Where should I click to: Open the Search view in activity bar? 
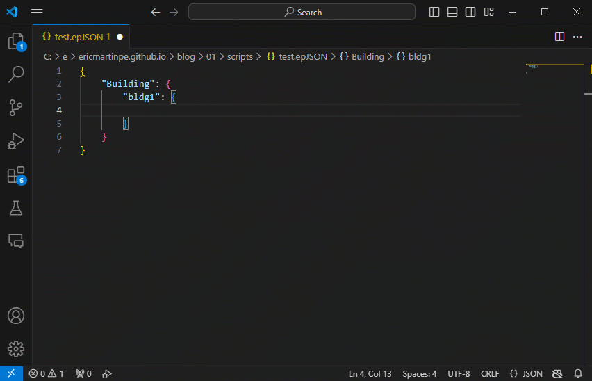pyautogui.click(x=15, y=74)
